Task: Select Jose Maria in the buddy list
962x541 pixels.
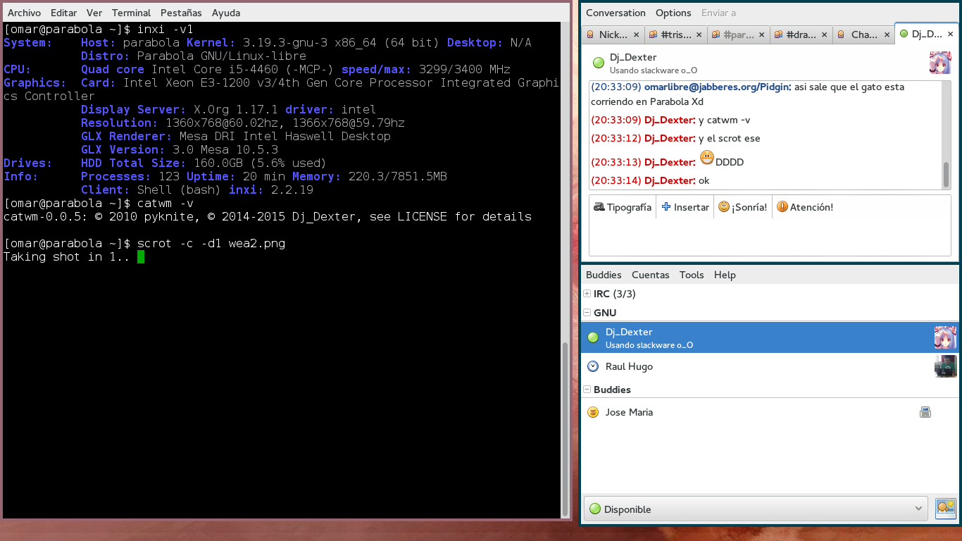Action: (x=770, y=412)
